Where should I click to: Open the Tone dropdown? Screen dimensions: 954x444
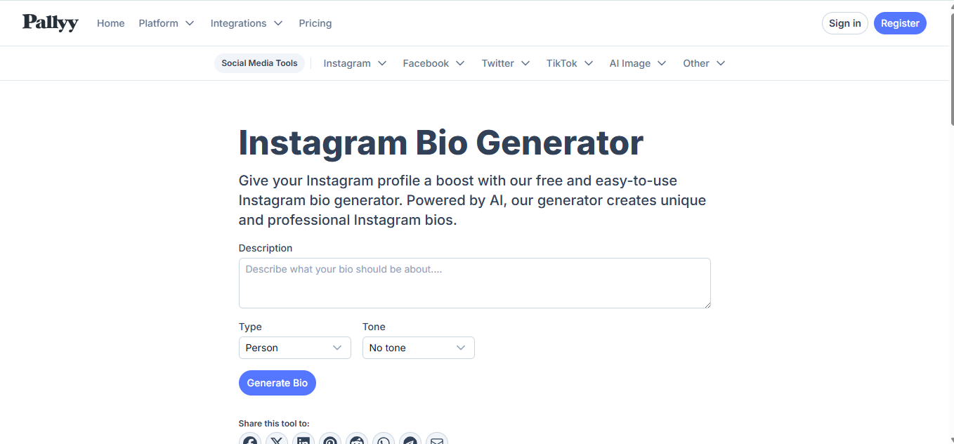tap(418, 348)
